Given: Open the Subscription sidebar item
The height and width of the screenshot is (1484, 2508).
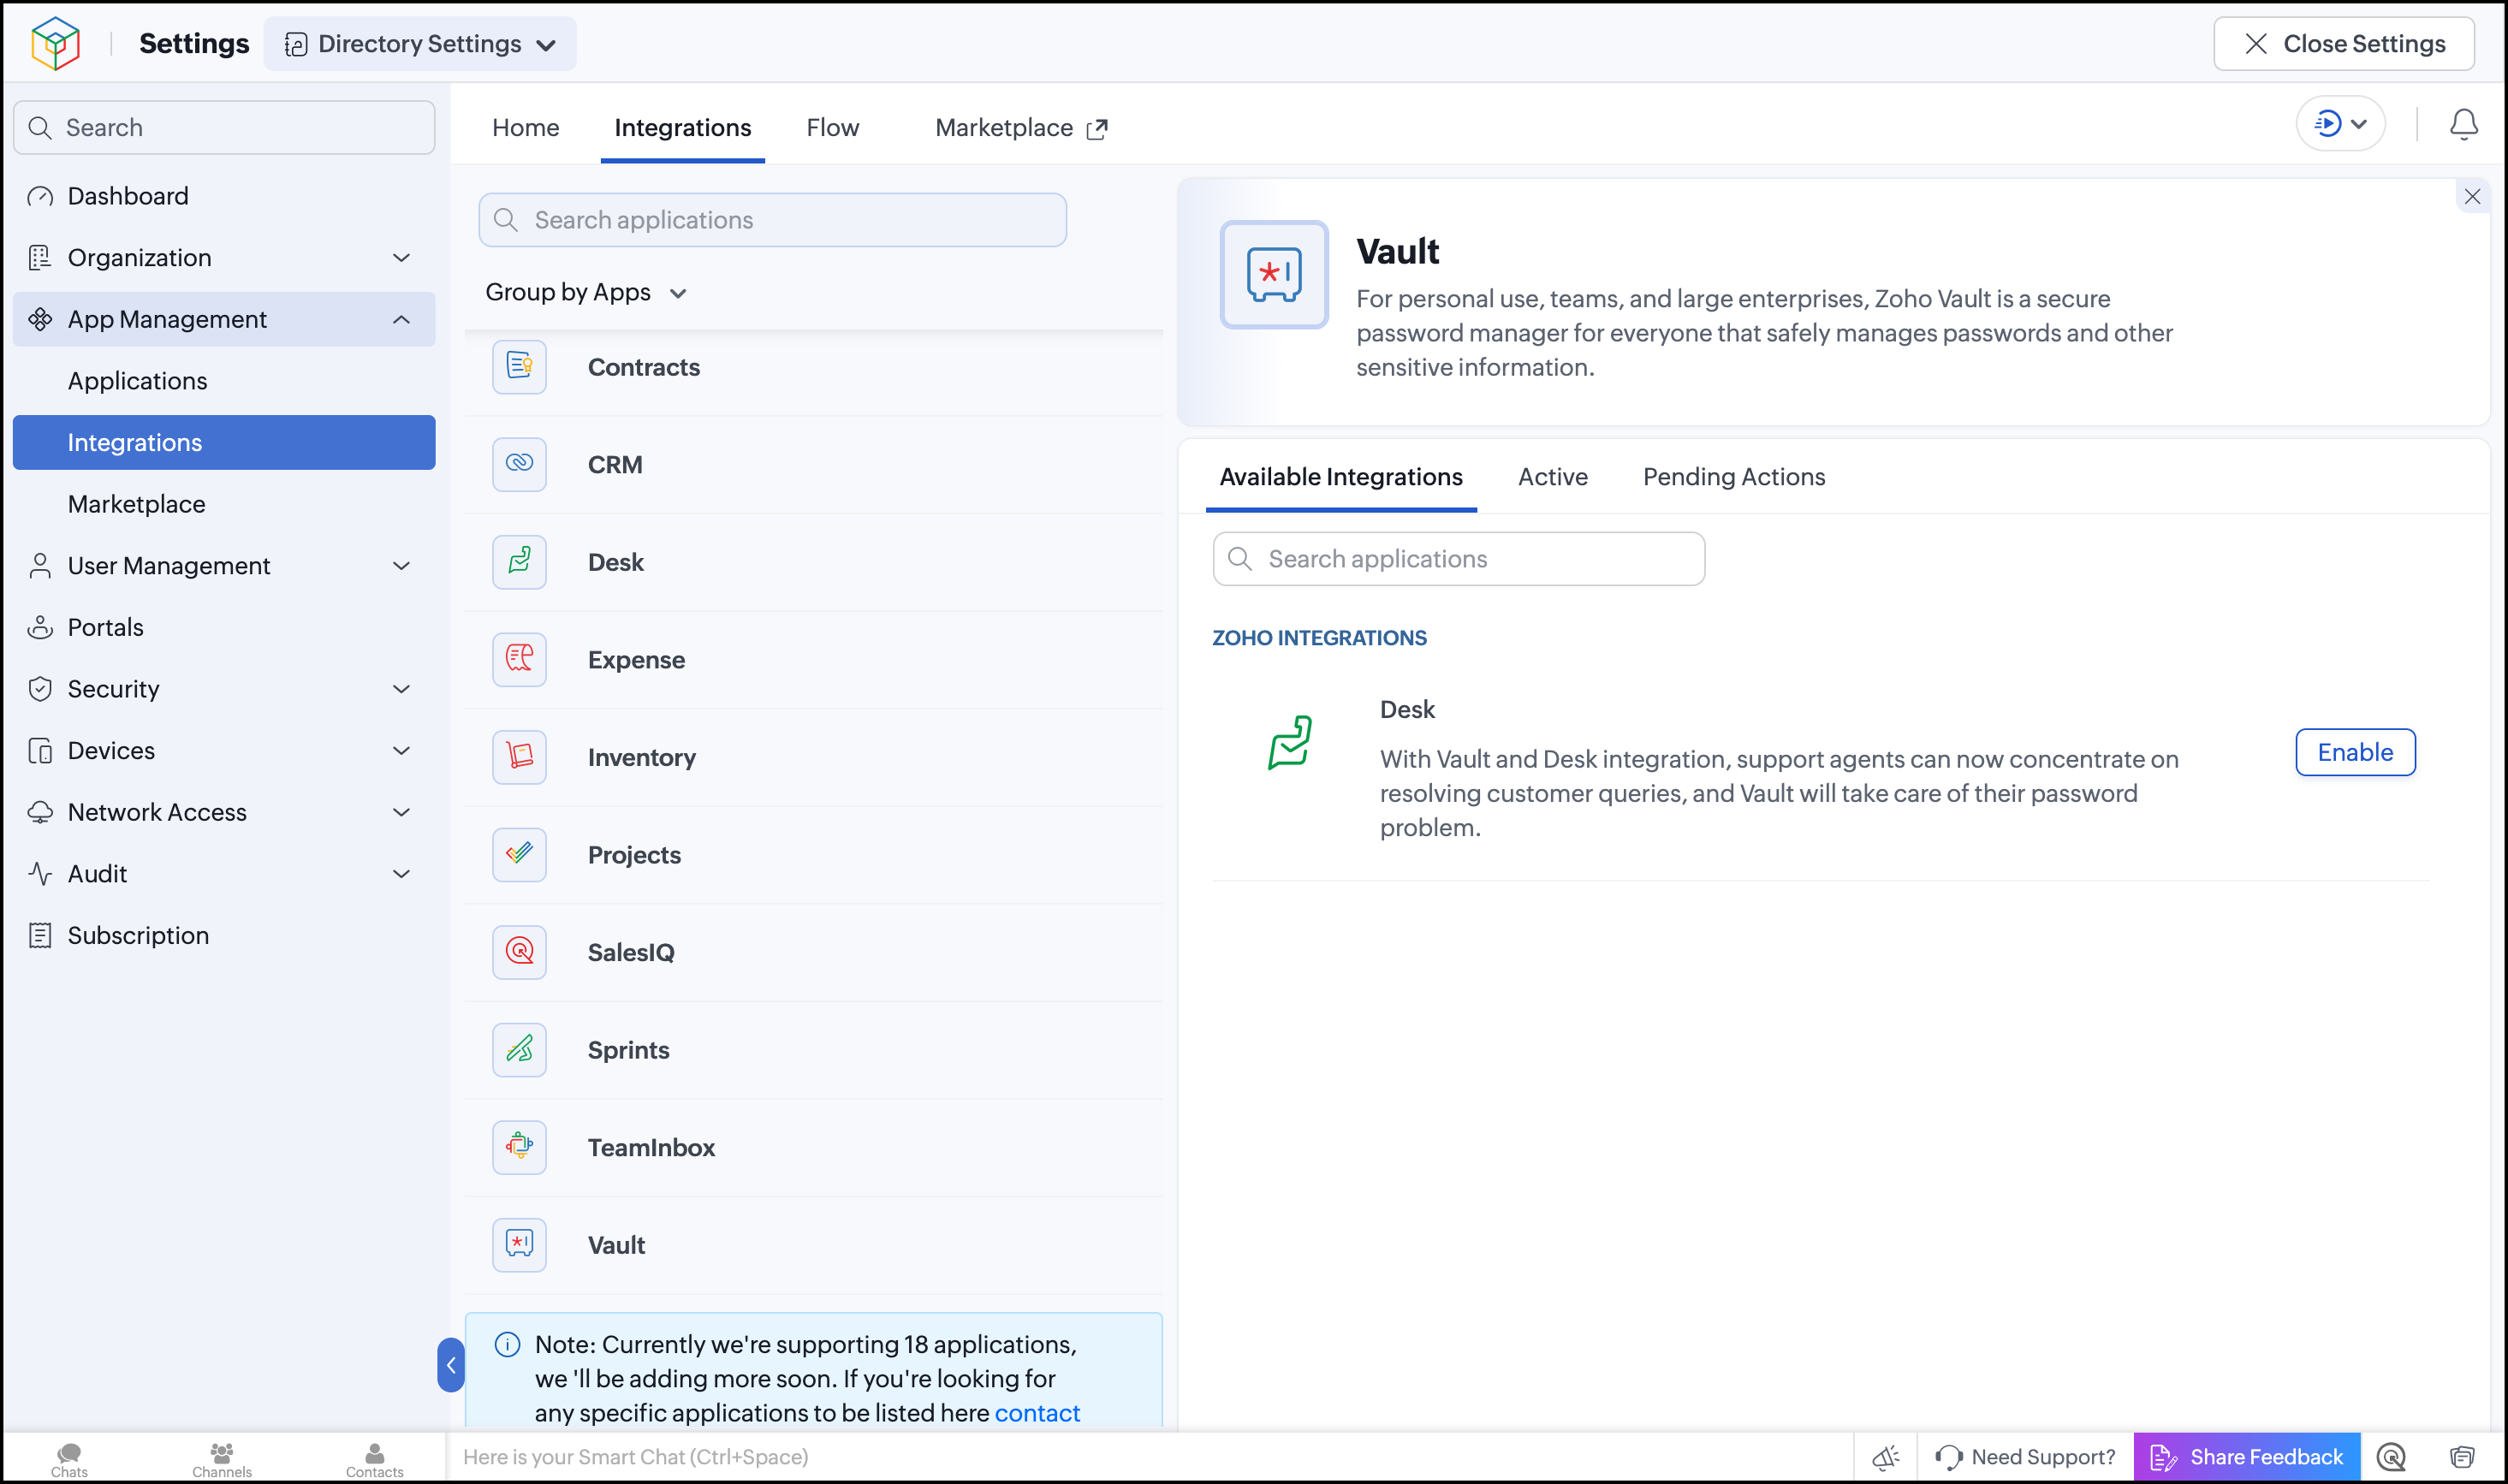Looking at the screenshot, I should [224, 935].
